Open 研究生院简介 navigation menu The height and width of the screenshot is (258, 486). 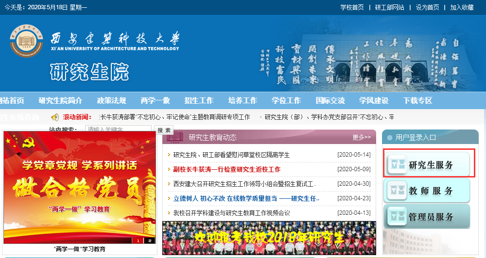click(x=60, y=100)
